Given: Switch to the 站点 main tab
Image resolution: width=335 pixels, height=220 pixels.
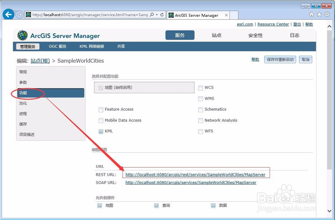Looking at the screenshot, I should tap(216, 35).
